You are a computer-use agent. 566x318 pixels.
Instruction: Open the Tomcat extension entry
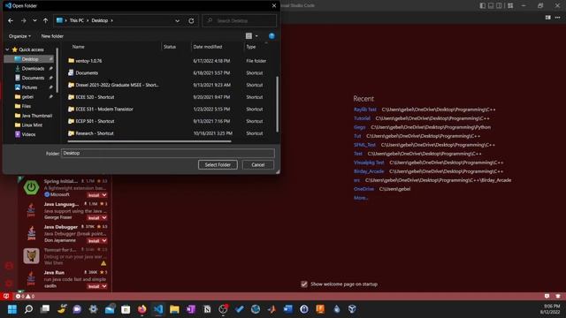[65, 256]
